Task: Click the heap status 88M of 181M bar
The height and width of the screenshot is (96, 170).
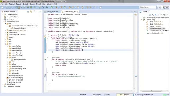Action: (124, 95)
